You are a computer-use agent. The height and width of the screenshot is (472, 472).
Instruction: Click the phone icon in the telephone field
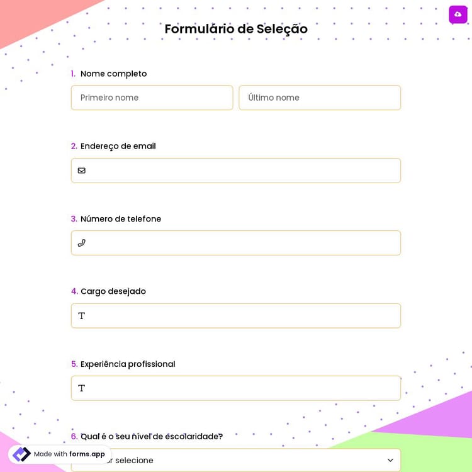82,243
